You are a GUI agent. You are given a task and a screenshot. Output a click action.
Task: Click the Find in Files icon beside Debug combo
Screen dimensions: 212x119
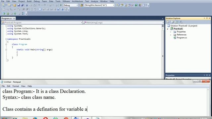[81, 5]
